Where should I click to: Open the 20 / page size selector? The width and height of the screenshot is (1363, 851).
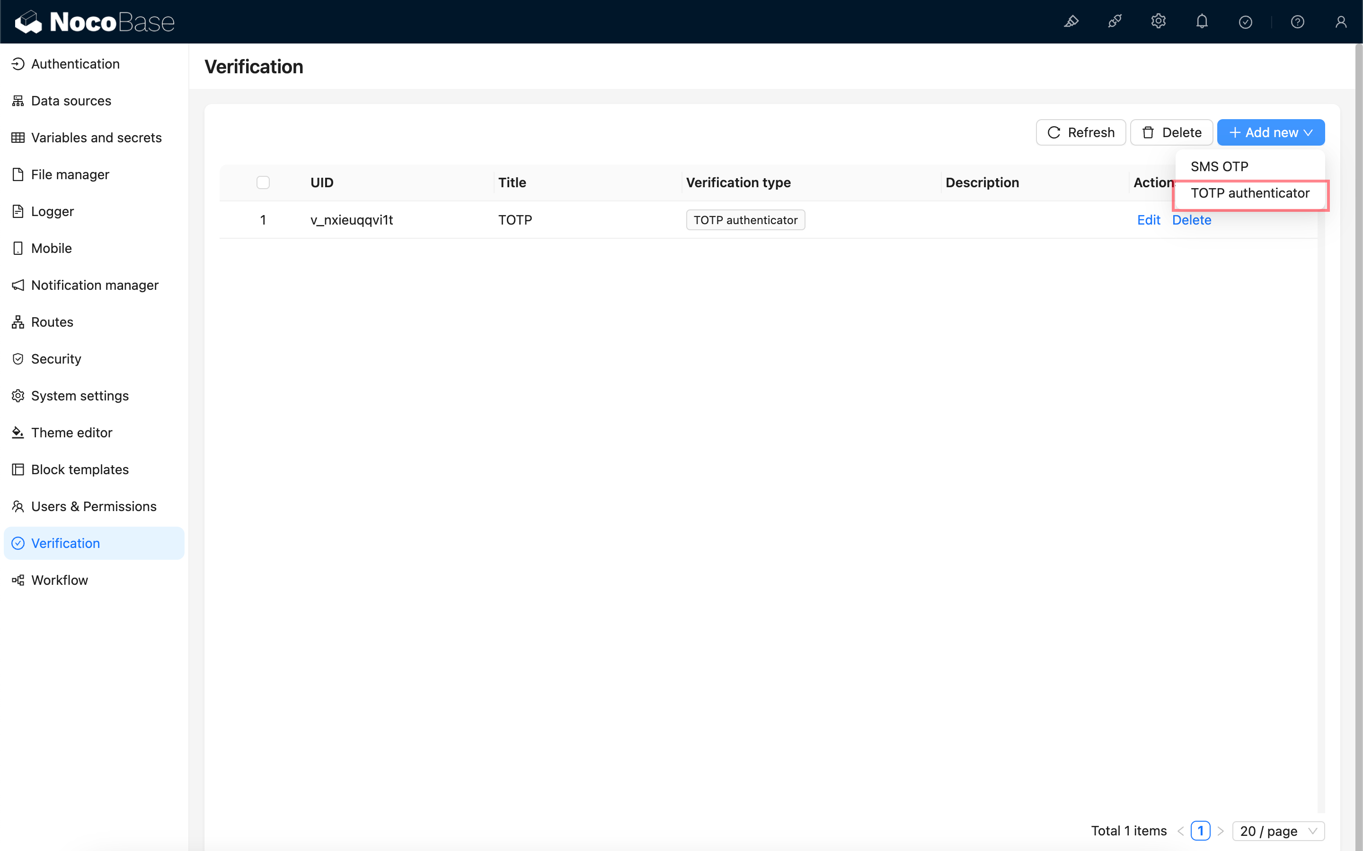click(1278, 831)
